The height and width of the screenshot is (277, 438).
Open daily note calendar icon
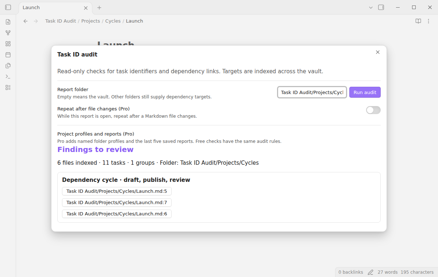click(x=8, y=55)
